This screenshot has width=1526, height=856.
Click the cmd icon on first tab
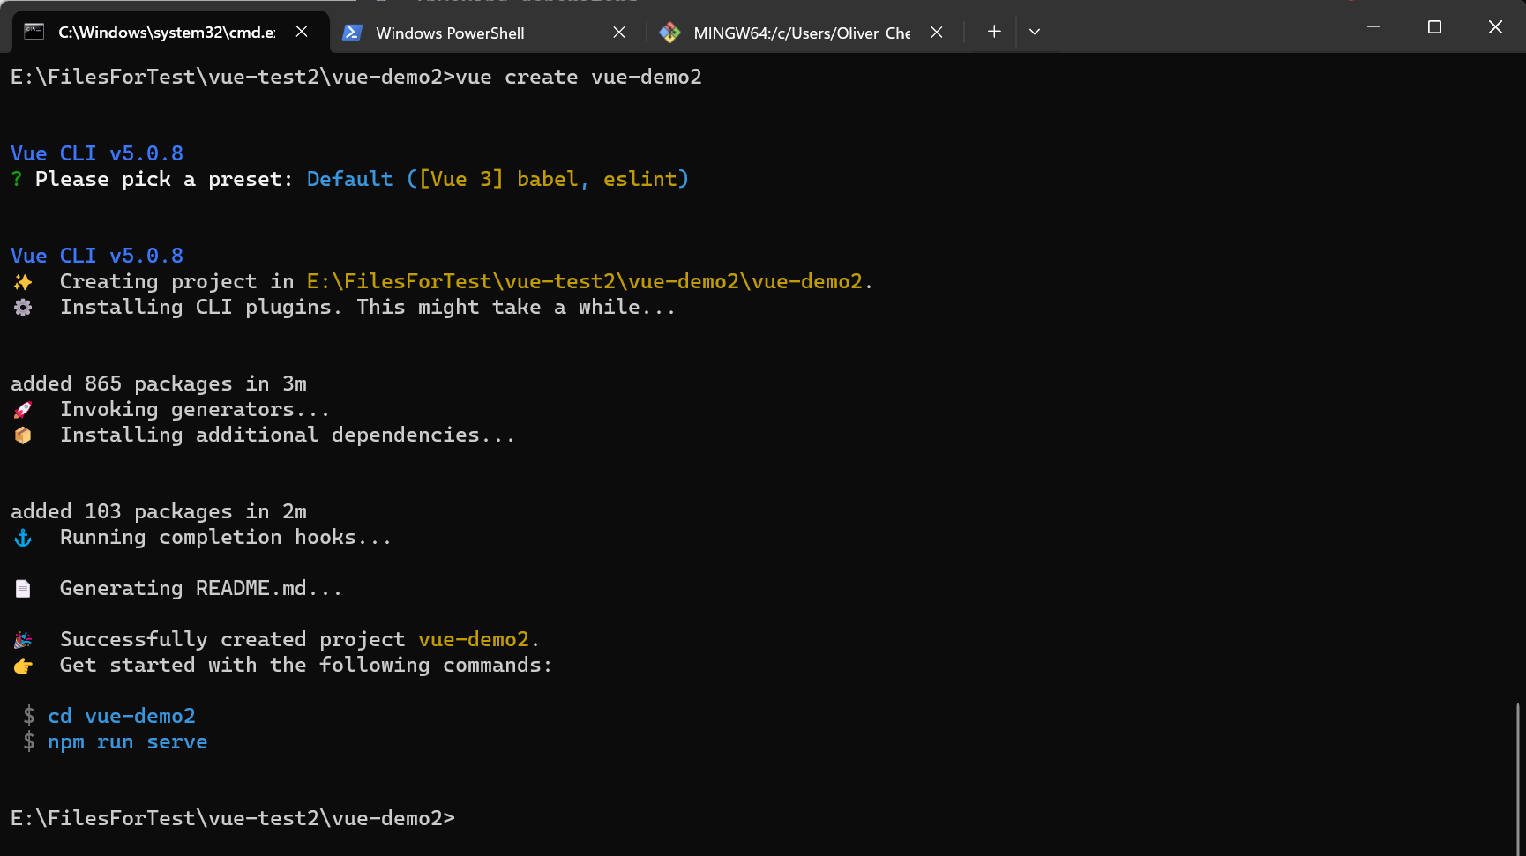pyautogui.click(x=34, y=32)
